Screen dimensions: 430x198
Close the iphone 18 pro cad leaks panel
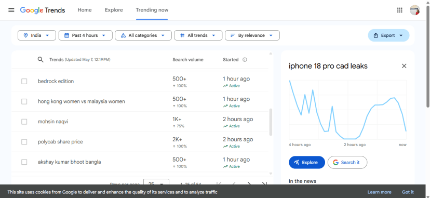(x=404, y=66)
